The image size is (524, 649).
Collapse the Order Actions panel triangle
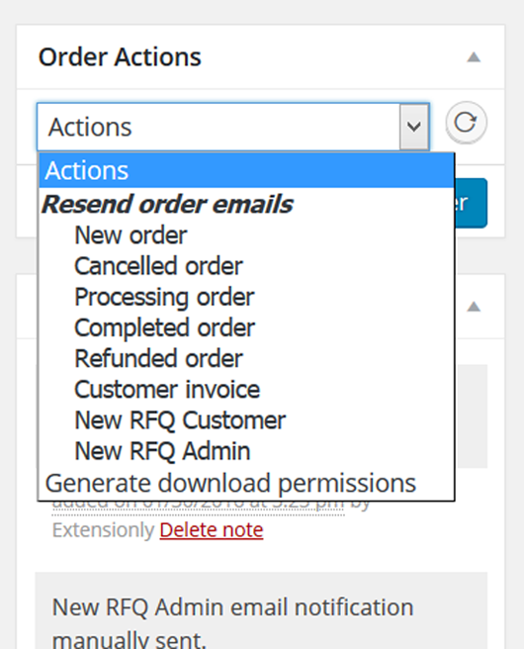(474, 57)
